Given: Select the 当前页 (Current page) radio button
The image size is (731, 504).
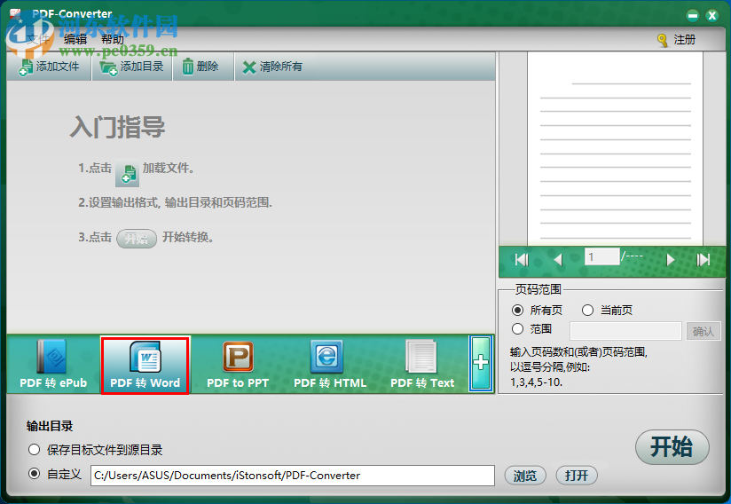Looking at the screenshot, I should [x=587, y=310].
